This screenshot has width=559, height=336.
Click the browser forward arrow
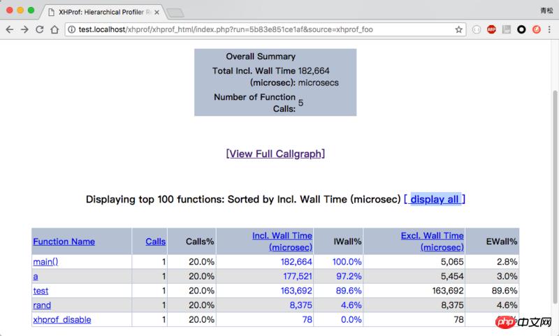coord(25,29)
